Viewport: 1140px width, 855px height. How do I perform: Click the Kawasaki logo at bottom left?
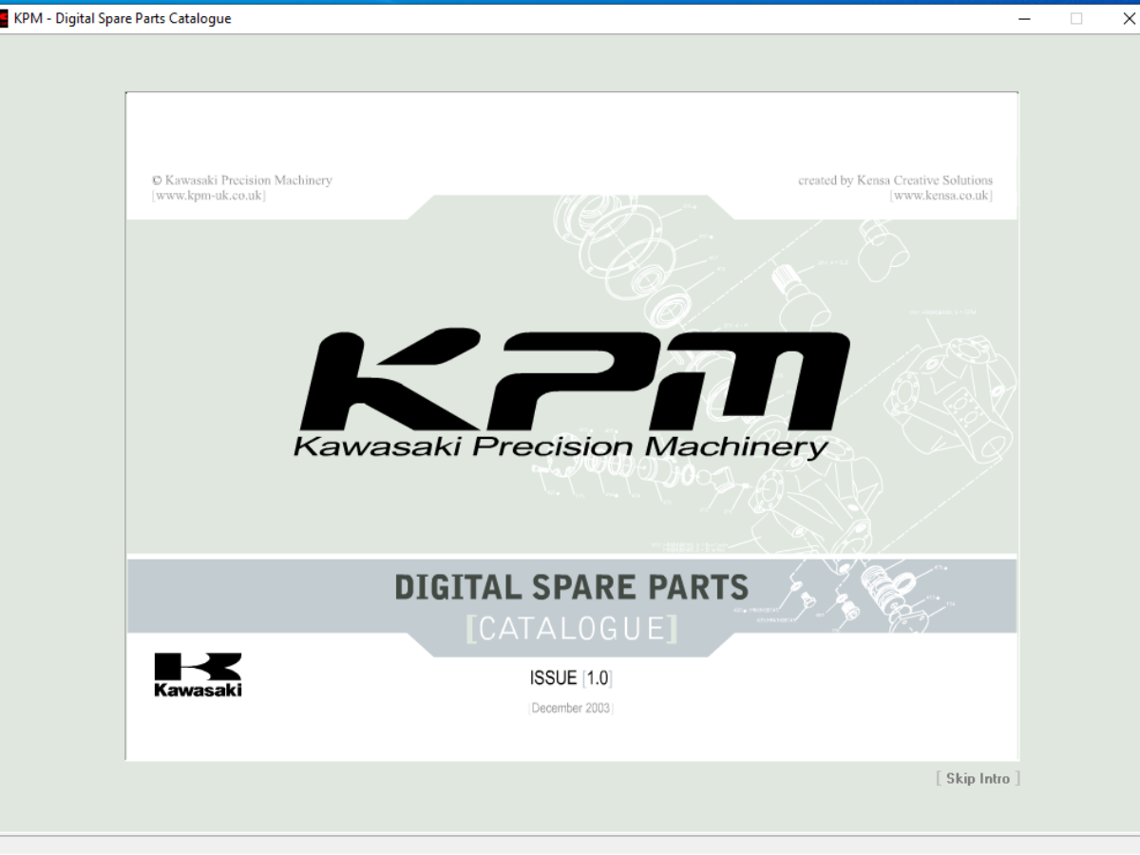click(198, 674)
